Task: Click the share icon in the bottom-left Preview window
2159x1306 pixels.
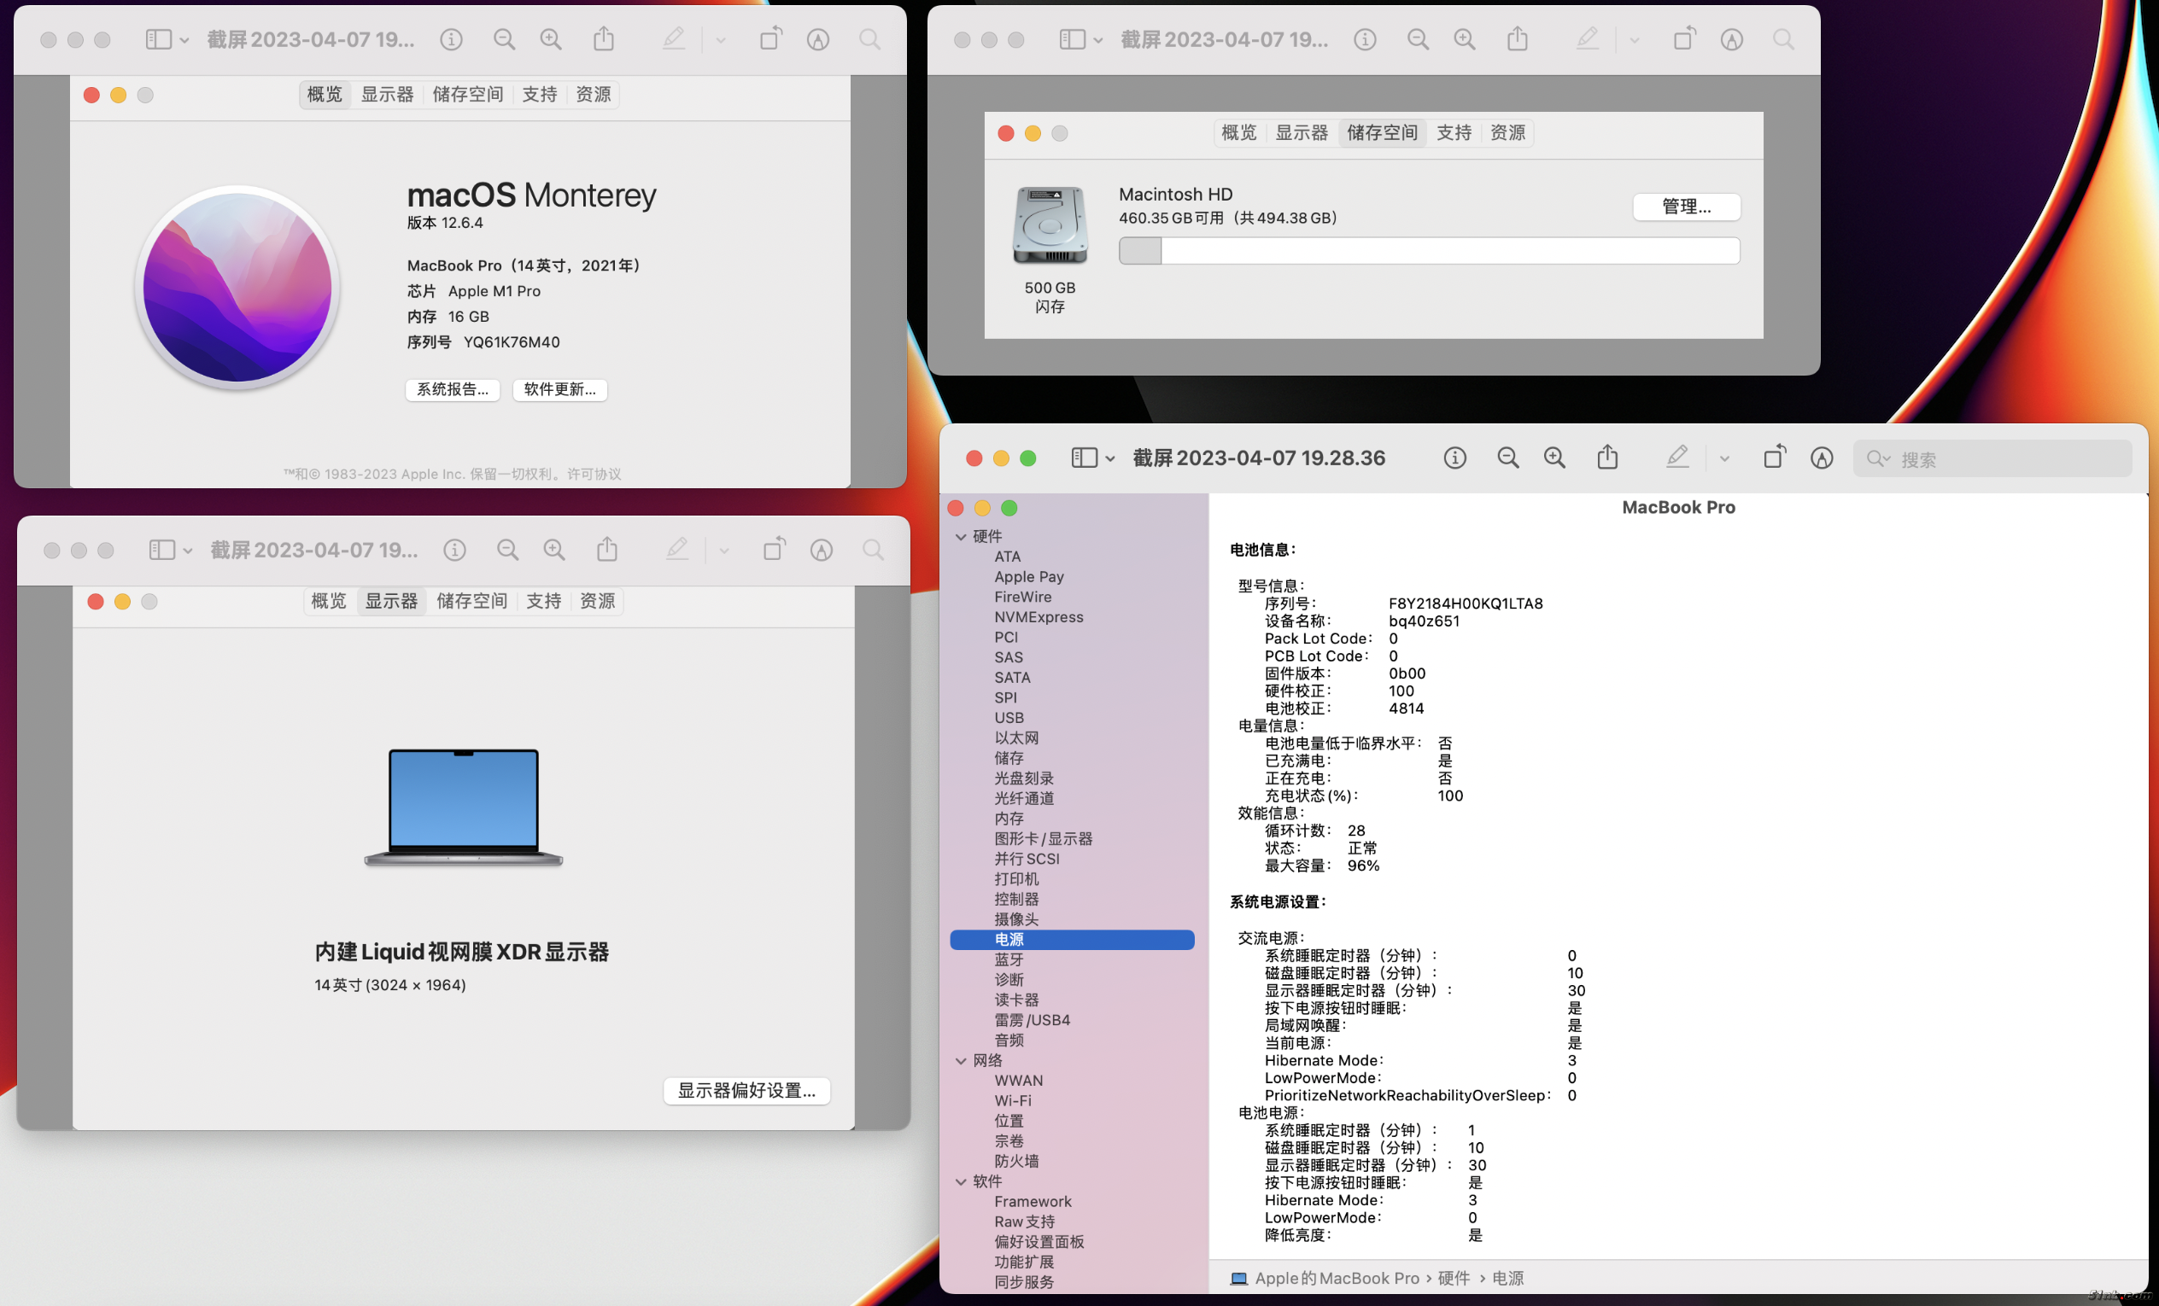Action: coord(607,548)
